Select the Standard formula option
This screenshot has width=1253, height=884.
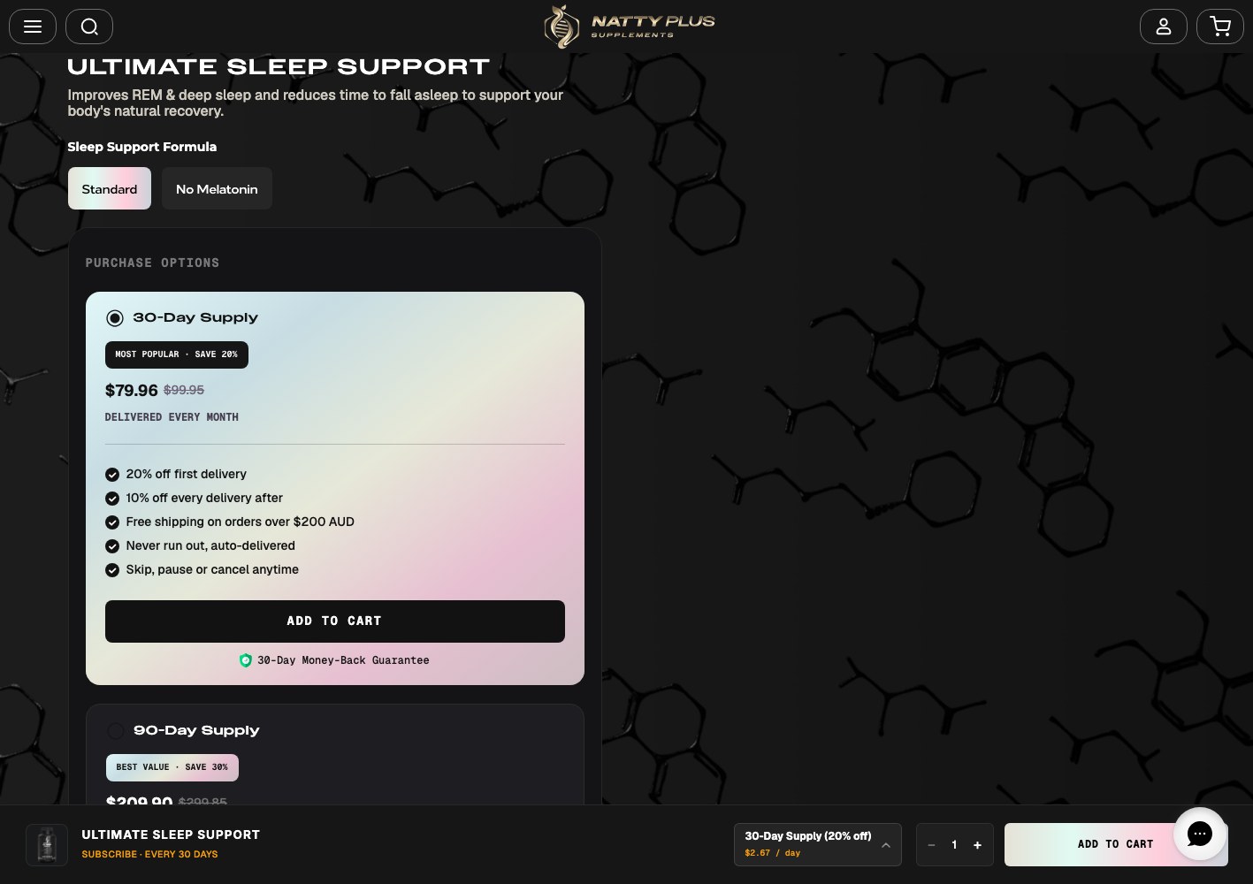pyautogui.click(x=110, y=188)
